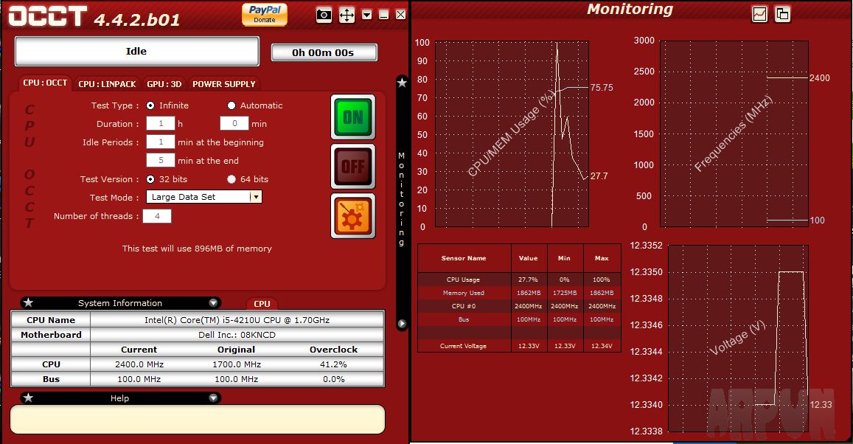This screenshot has width=853, height=444.
Task: Select the CPU tab above System Information table
Action: (262, 304)
